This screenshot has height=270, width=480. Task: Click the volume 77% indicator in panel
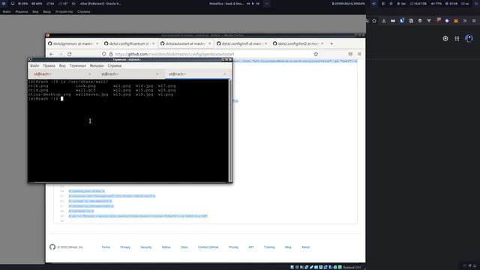(436, 4)
